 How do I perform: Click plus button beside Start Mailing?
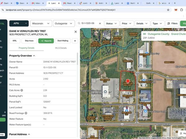75,41
